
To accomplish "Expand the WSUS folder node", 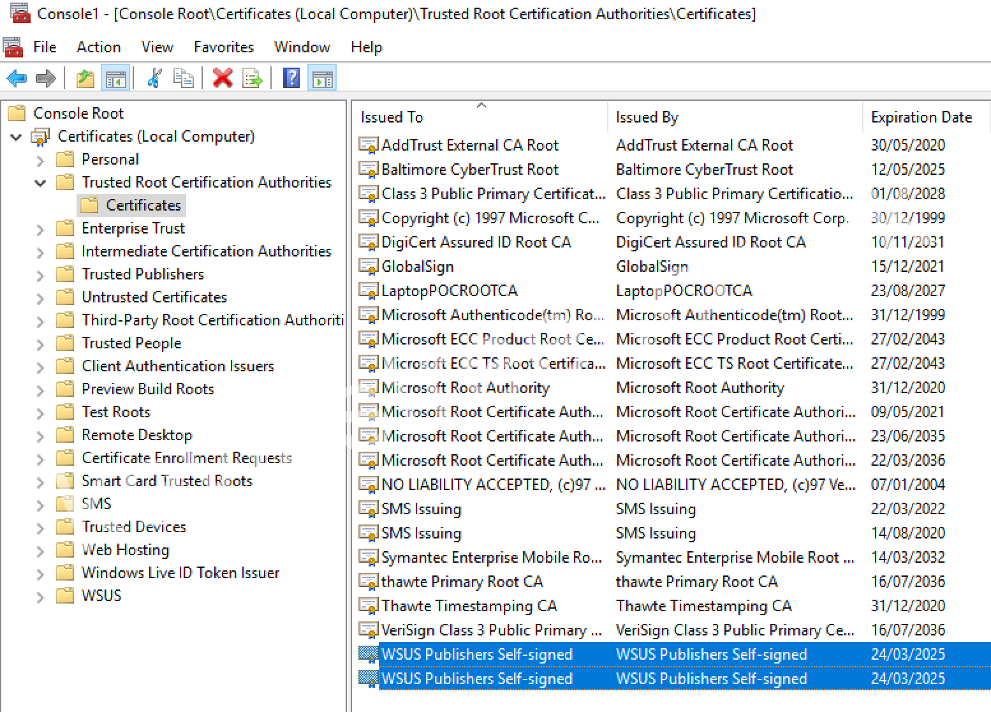I will coord(40,597).
